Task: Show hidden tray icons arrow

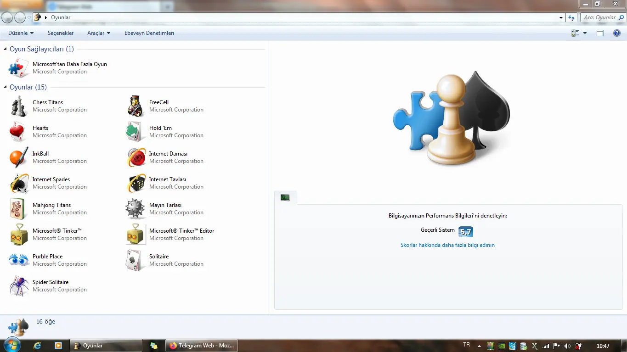Action: pos(480,346)
